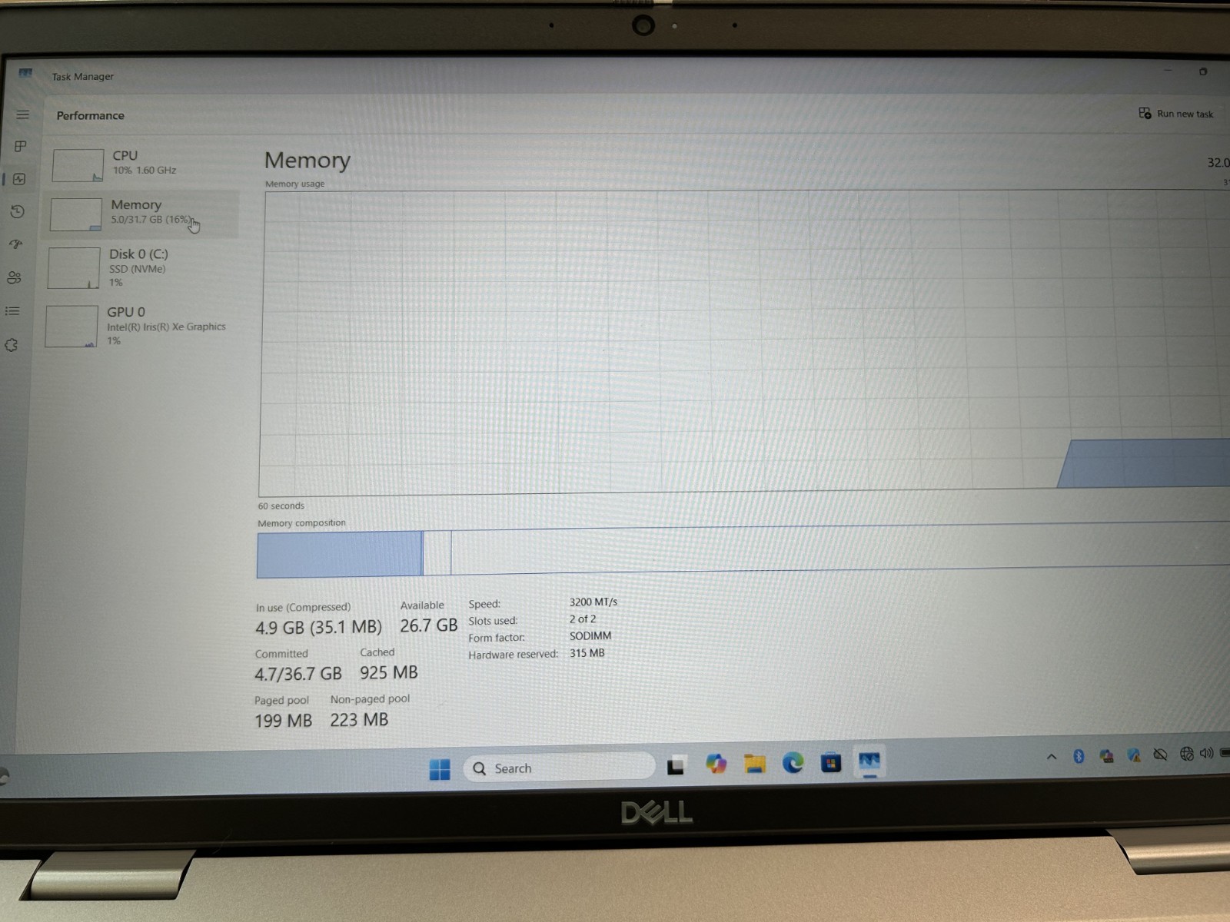Screen dimensions: 1230x922
Task: Click the GPU 0 mini graph thumbnail
Action: click(71, 326)
